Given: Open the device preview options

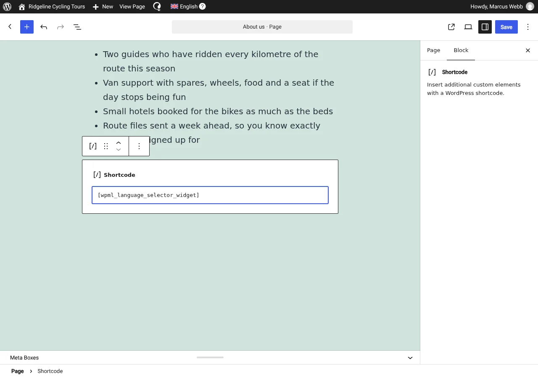Looking at the screenshot, I should coord(468,27).
